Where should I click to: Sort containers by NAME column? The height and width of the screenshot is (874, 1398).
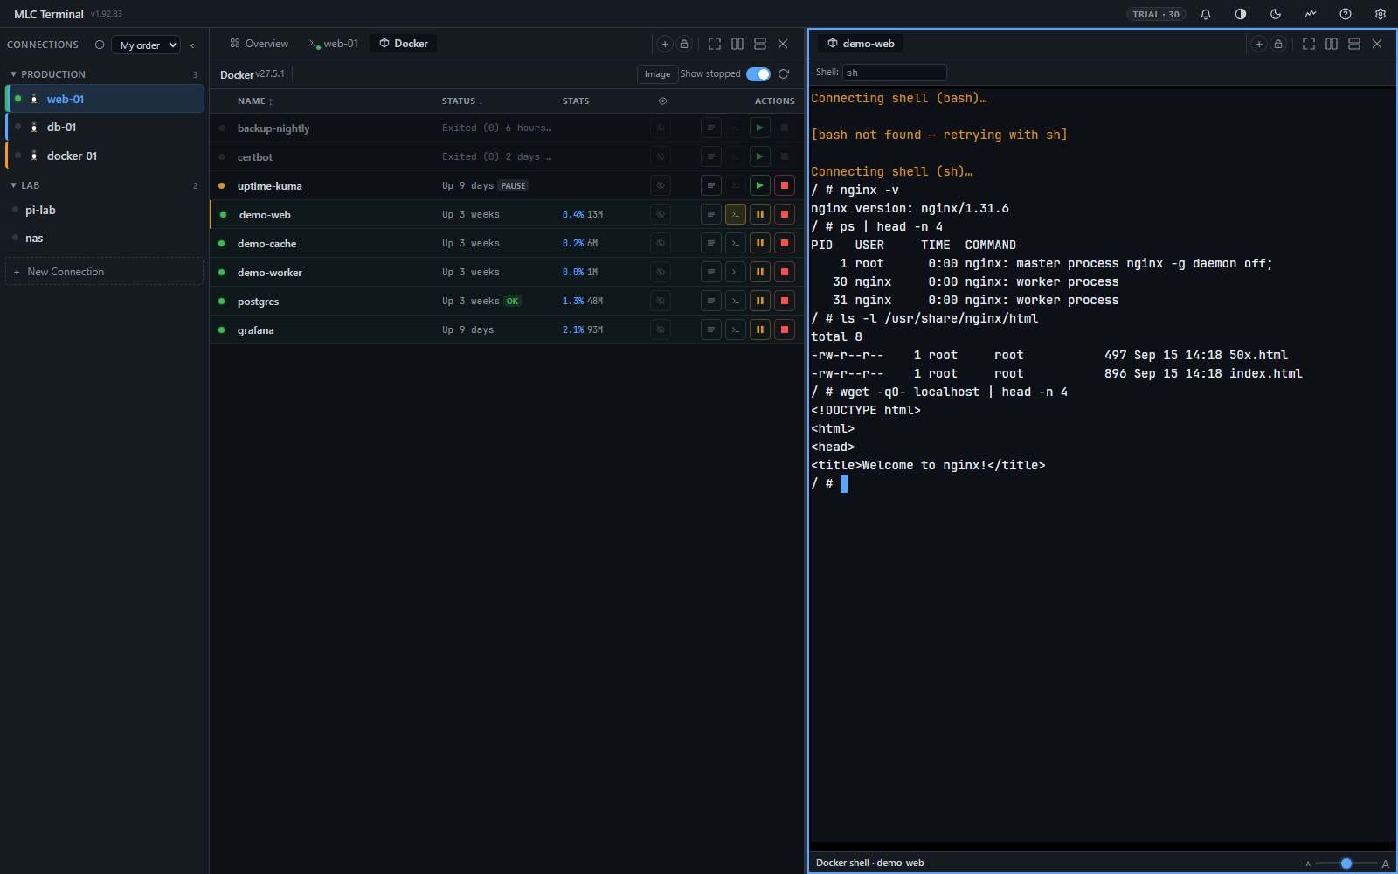255,101
